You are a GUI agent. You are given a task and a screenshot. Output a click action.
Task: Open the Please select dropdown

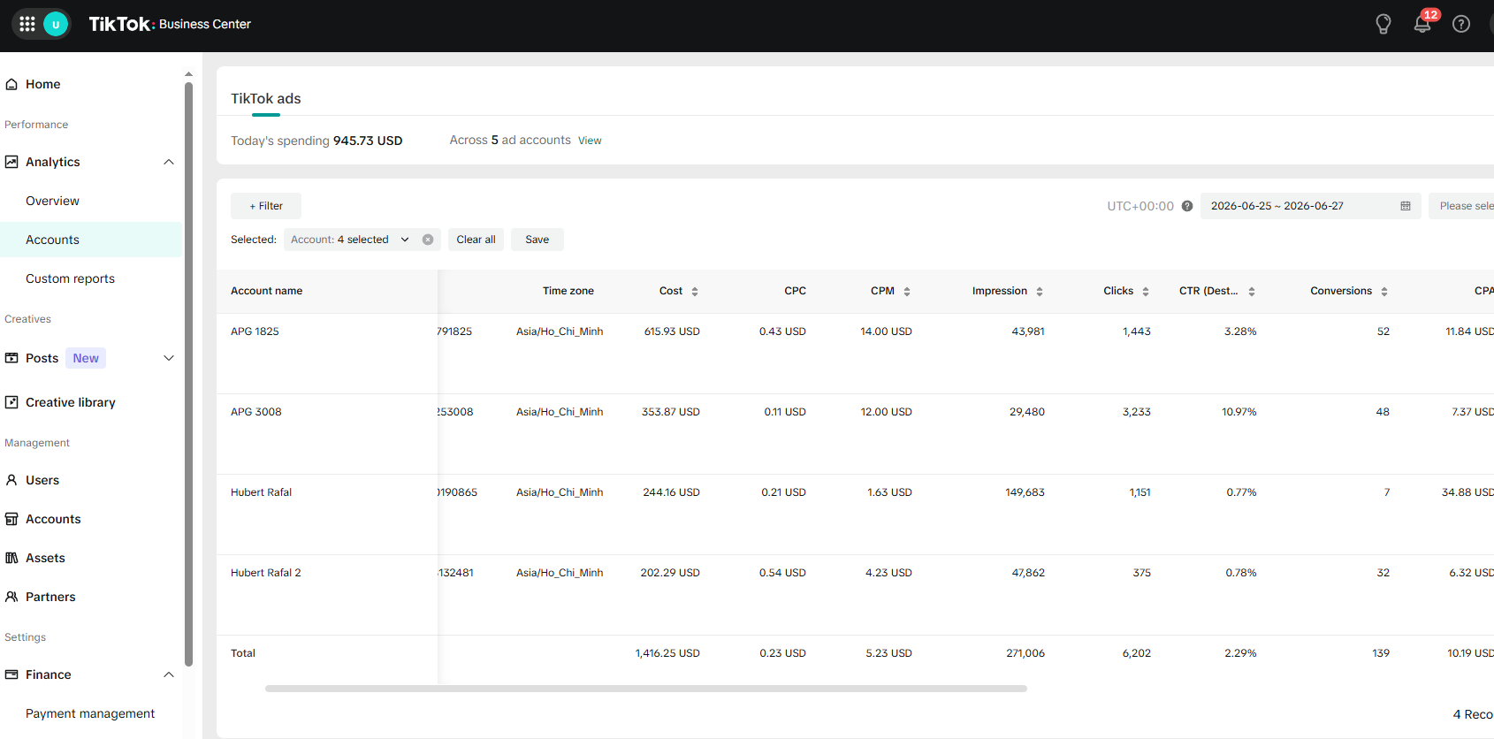click(x=1461, y=206)
